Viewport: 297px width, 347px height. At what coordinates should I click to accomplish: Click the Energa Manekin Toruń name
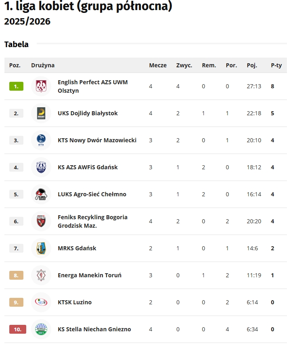point(89,275)
